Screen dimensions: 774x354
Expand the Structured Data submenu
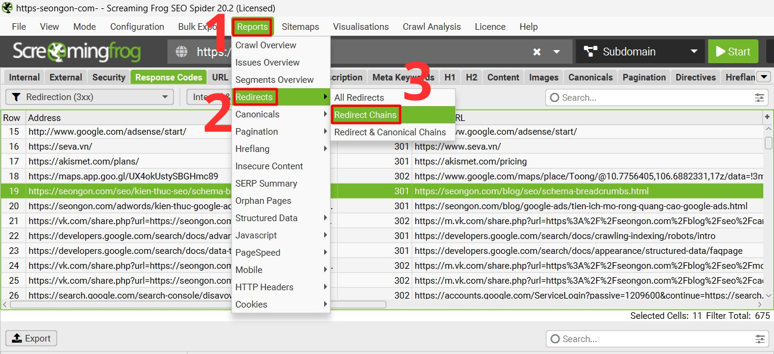click(x=281, y=218)
